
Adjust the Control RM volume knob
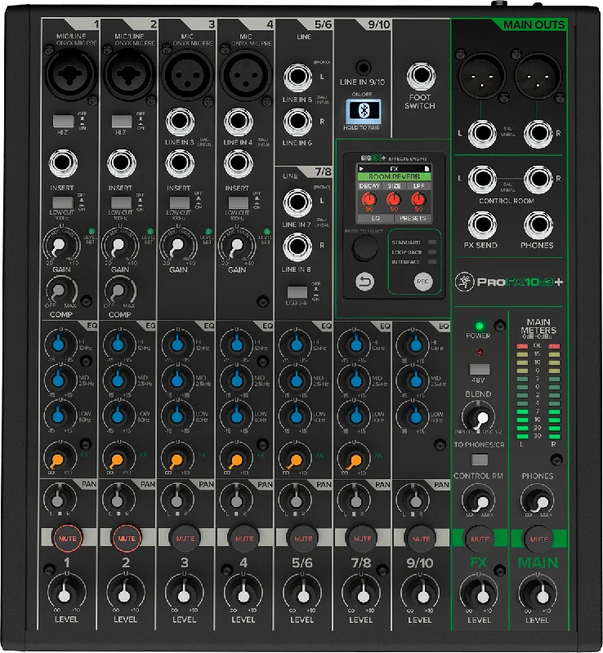pyautogui.click(x=479, y=501)
